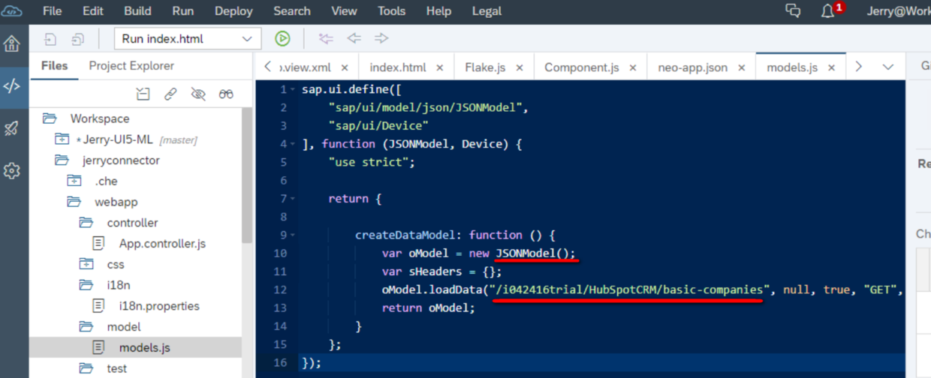Collapse the webapp folder
The width and height of the screenshot is (931, 378).
[74, 202]
